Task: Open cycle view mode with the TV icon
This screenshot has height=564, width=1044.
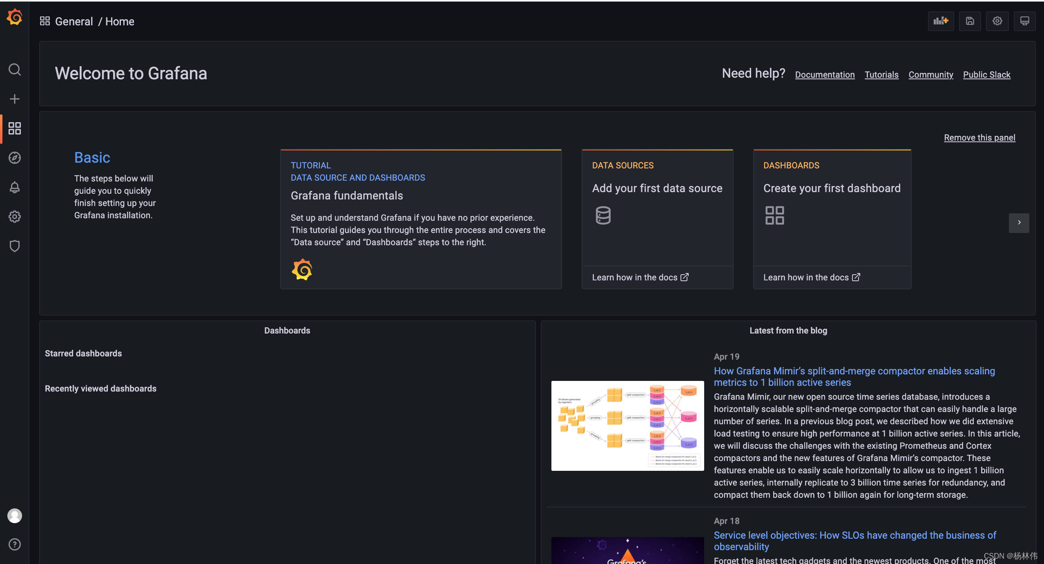Action: 1024,21
